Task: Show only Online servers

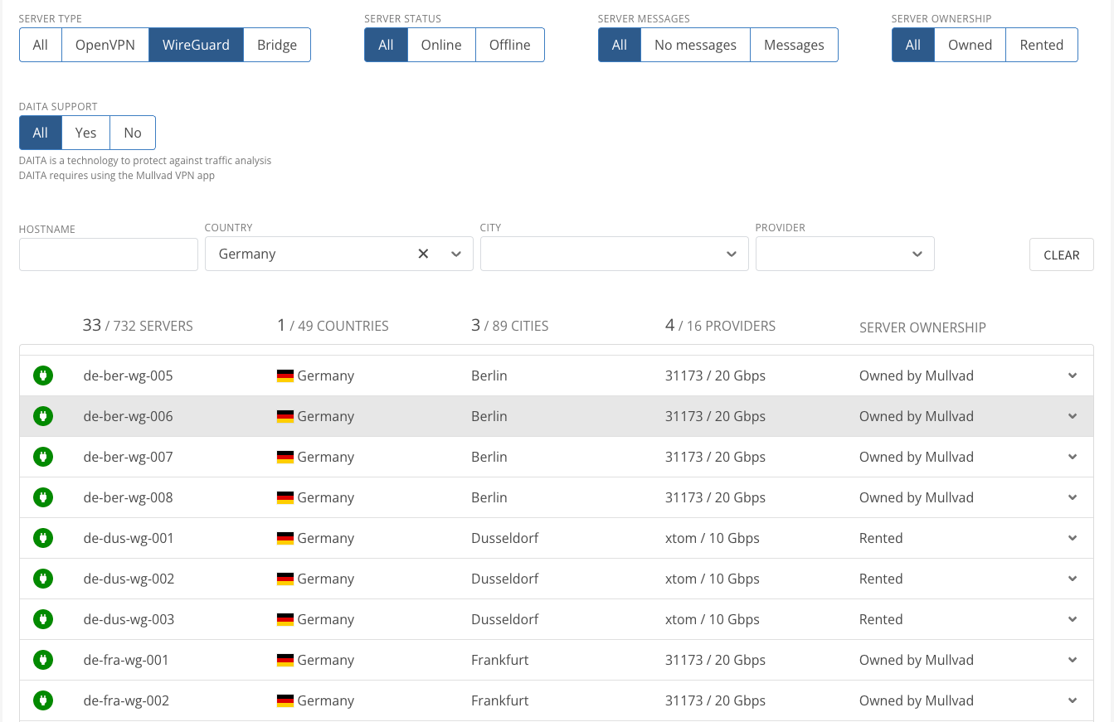Action: [440, 45]
